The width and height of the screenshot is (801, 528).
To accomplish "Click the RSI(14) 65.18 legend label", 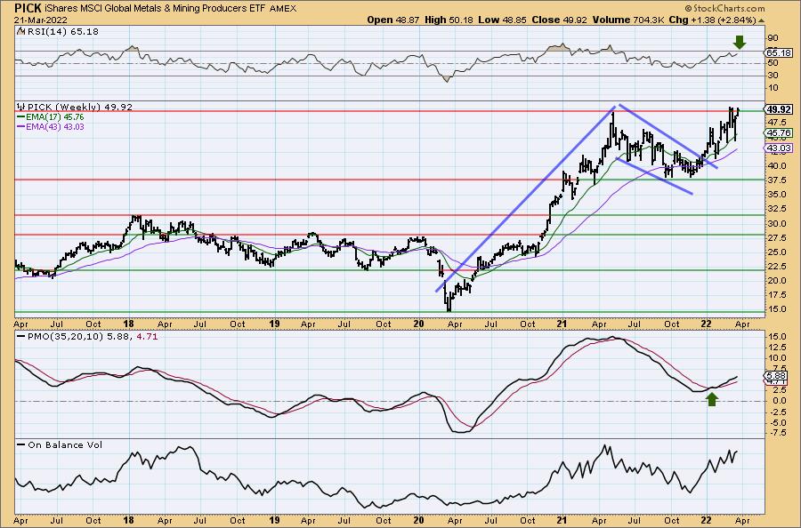I will (61, 32).
